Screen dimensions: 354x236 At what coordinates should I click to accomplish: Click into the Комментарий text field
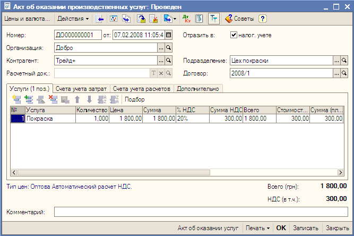201,212
